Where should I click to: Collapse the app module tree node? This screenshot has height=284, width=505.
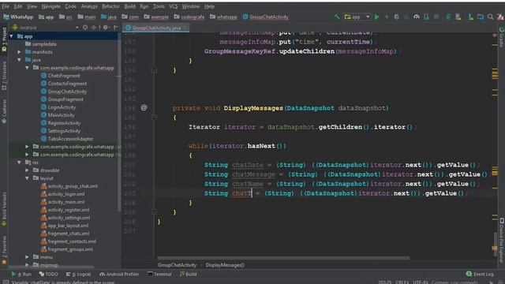click(x=12, y=36)
